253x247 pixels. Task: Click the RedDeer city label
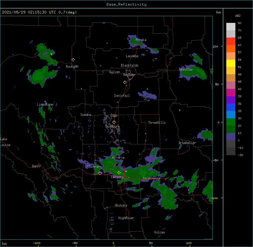click(129, 75)
